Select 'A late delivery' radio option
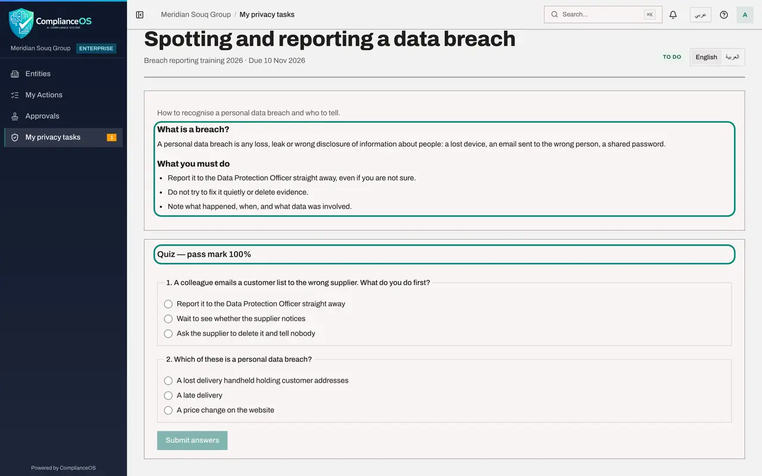The height and width of the screenshot is (476, 762). (x=168, y=396)
